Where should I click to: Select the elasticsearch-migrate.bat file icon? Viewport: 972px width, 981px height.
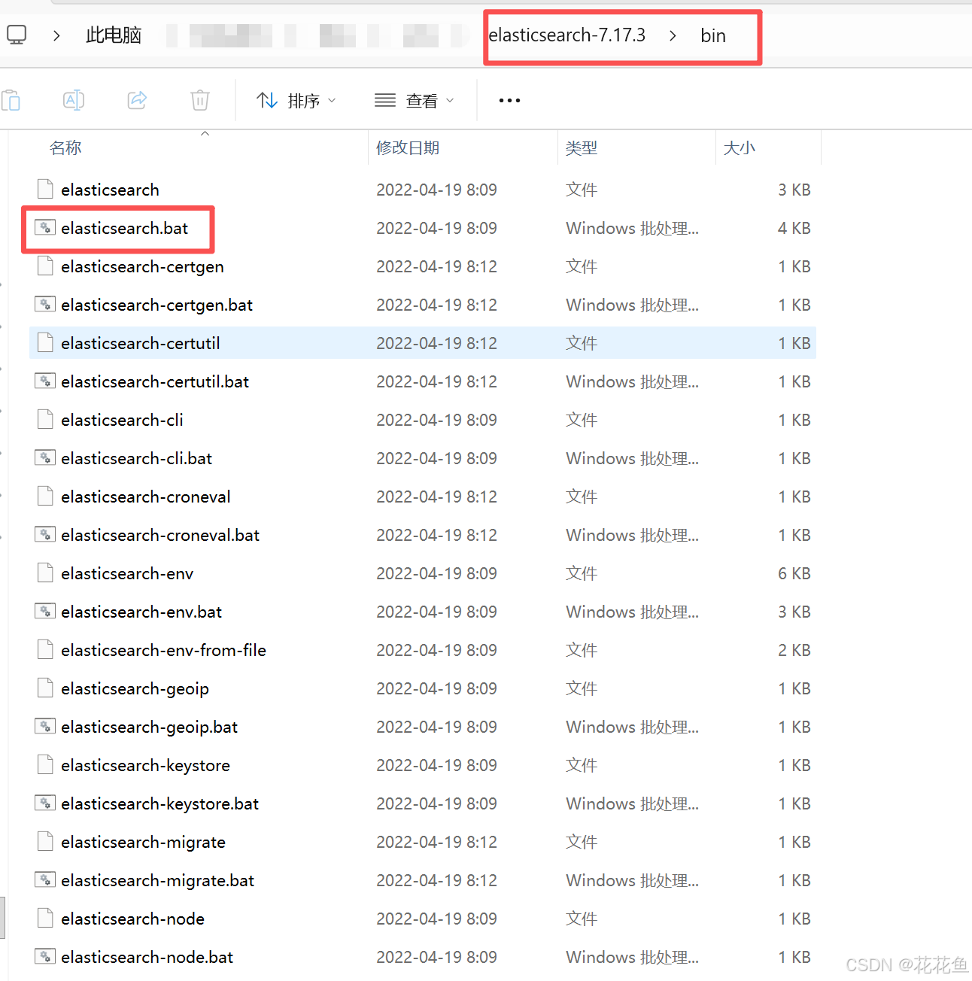(45, 880)
